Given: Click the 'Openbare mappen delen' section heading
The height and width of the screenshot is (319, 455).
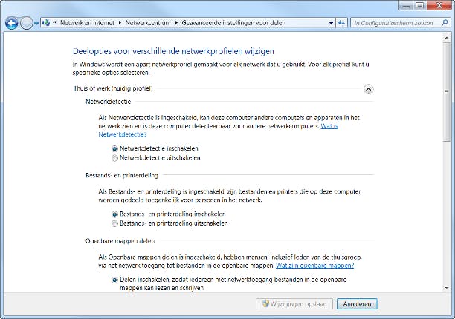Looking at the screenshot, I should [x=120, y=241].
